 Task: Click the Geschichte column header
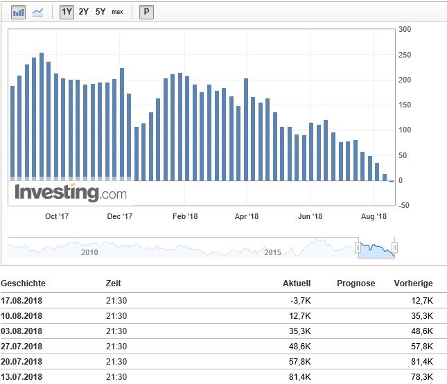click(x=23, y=283)
